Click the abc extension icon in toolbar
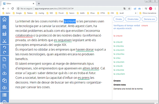 tap(140, 9)
